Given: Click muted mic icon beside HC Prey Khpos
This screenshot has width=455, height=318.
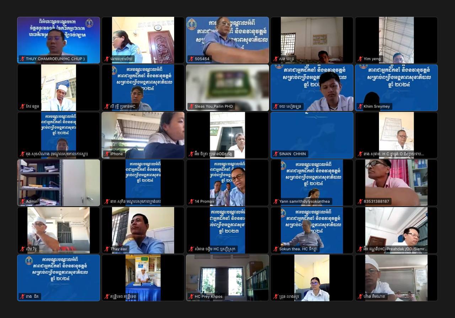Looking at the screenshot, I should click(x=191, y=297).
